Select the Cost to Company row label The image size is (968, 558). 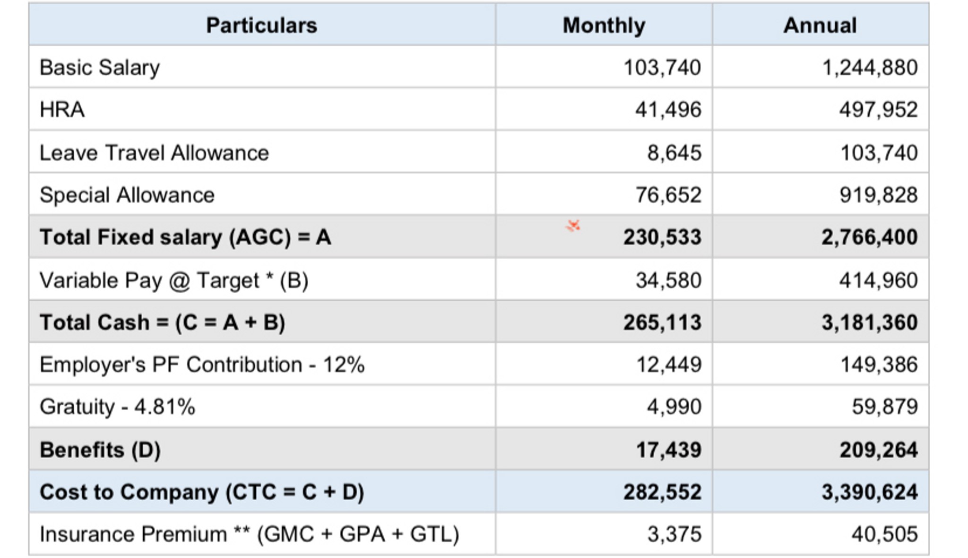coord(202,492)
